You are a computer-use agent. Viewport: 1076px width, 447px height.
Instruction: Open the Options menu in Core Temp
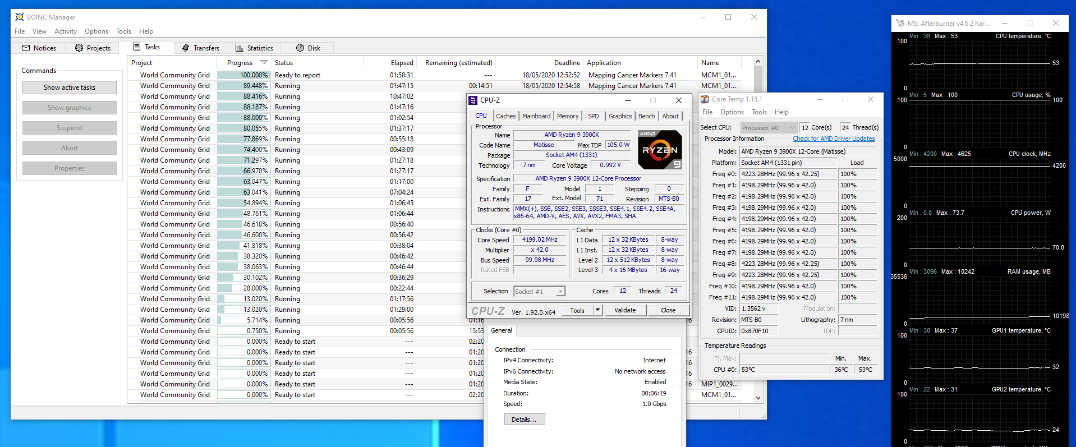tap(732, 112)
